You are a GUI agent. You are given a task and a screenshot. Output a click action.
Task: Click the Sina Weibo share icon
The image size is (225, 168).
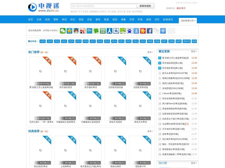click(83, 31)
